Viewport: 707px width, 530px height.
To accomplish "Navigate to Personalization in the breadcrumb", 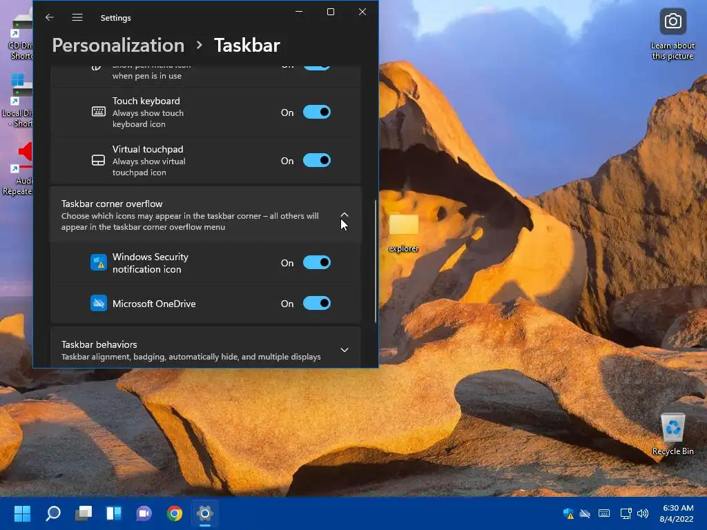I will click(118, 45).
